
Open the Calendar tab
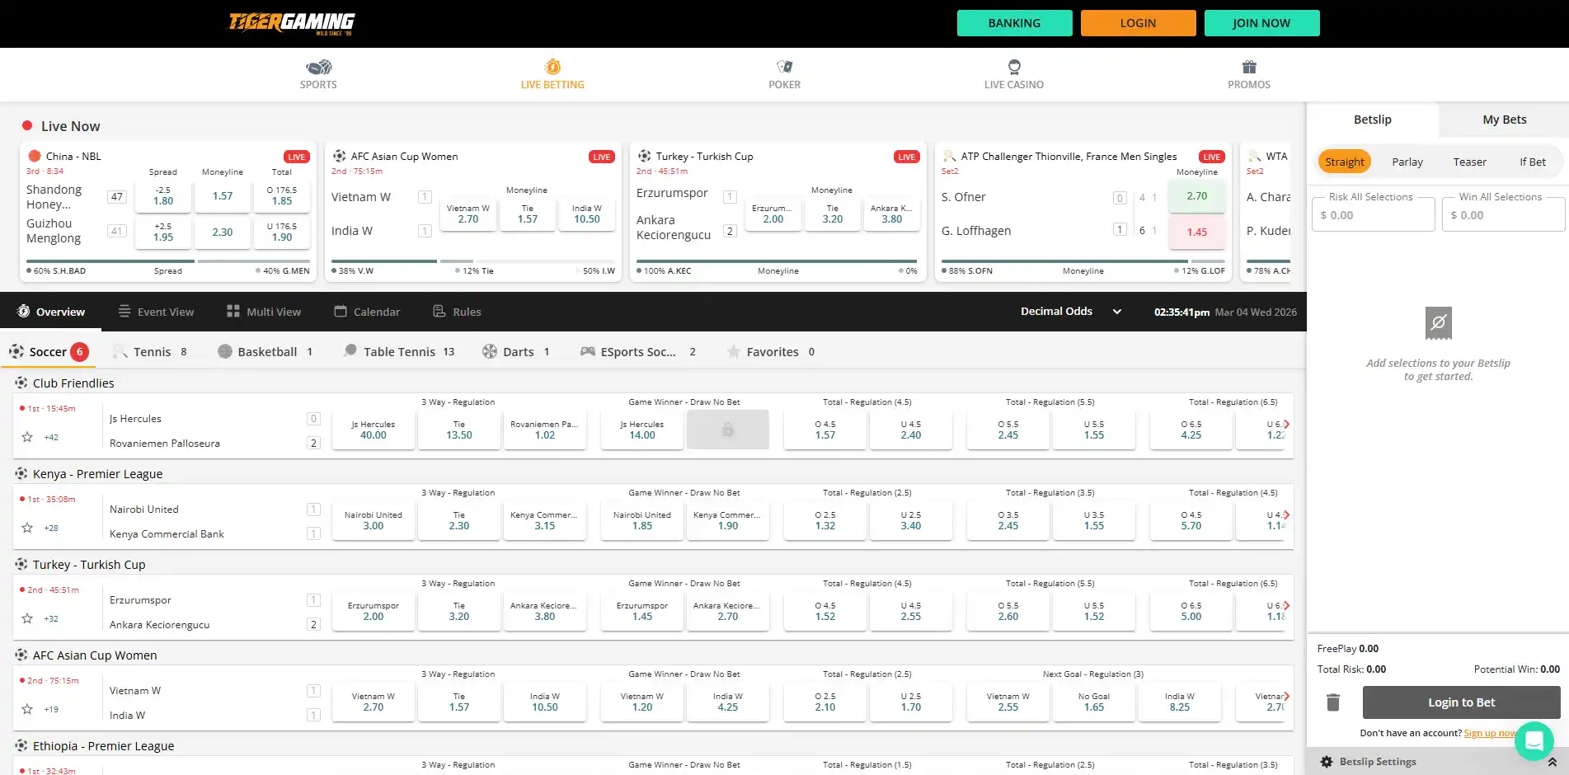(367, 312)
